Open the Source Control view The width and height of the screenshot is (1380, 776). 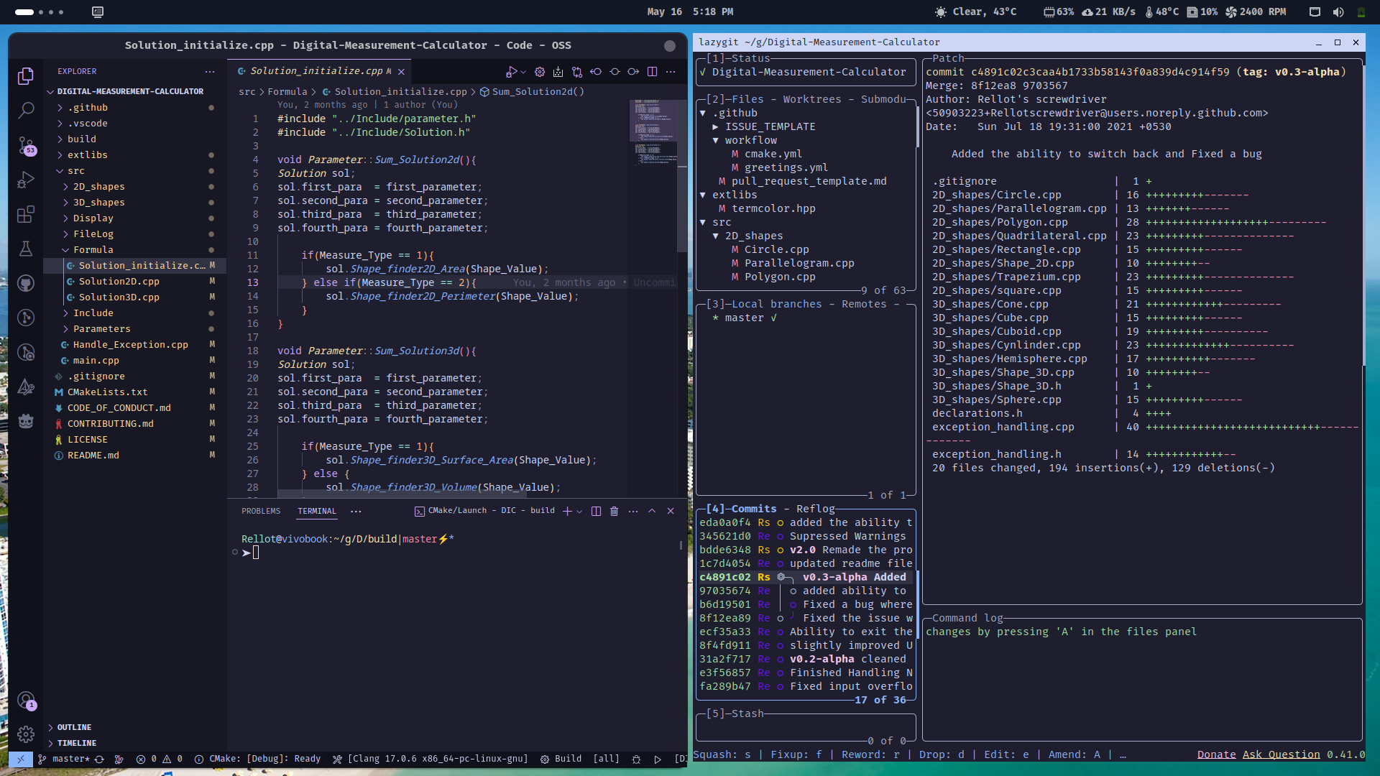(x=26, y=146)
